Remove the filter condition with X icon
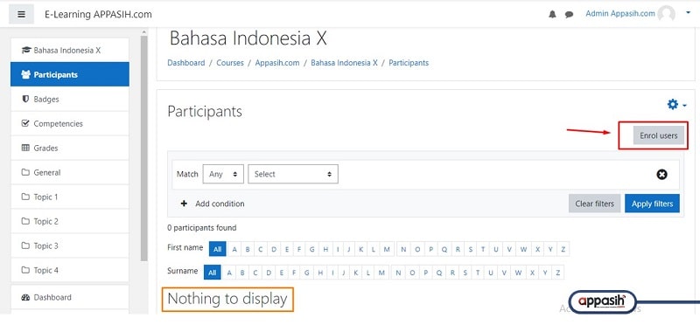700x325 pixels. coord(661,175)
